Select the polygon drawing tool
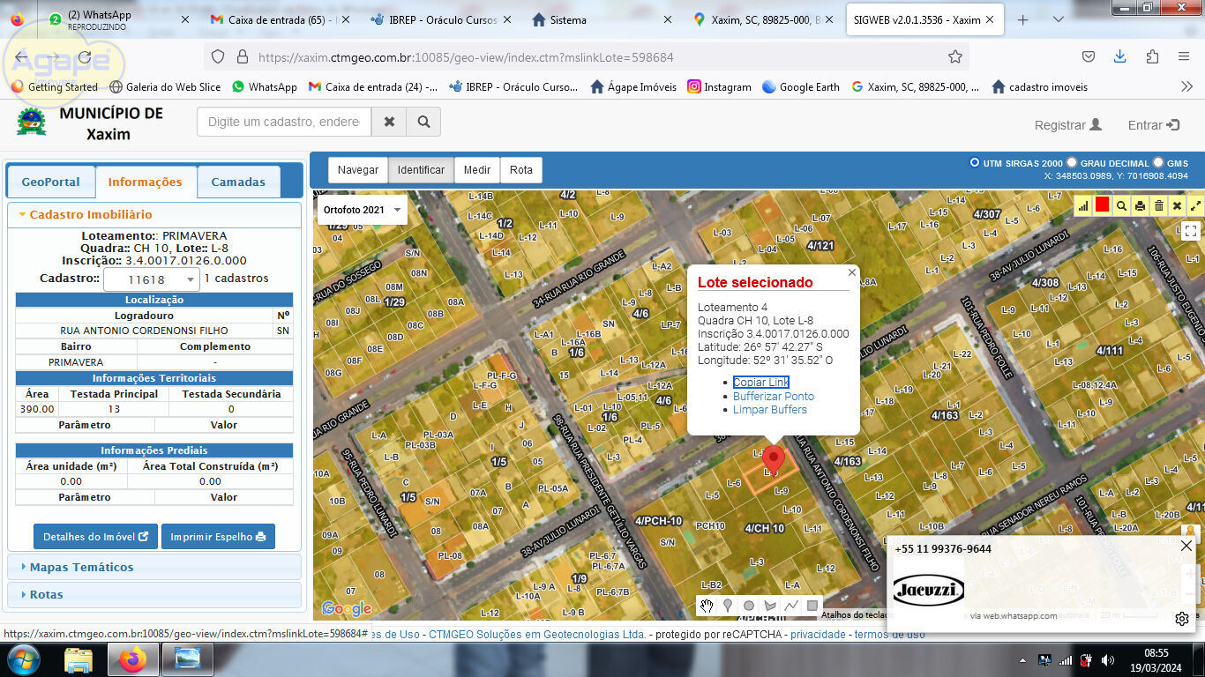Viewport: 1205px width, 677px height. click(770, 606)
